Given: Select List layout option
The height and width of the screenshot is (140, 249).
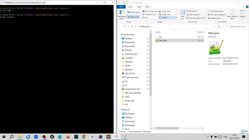Looking at the screenshot, I should 145,17.
